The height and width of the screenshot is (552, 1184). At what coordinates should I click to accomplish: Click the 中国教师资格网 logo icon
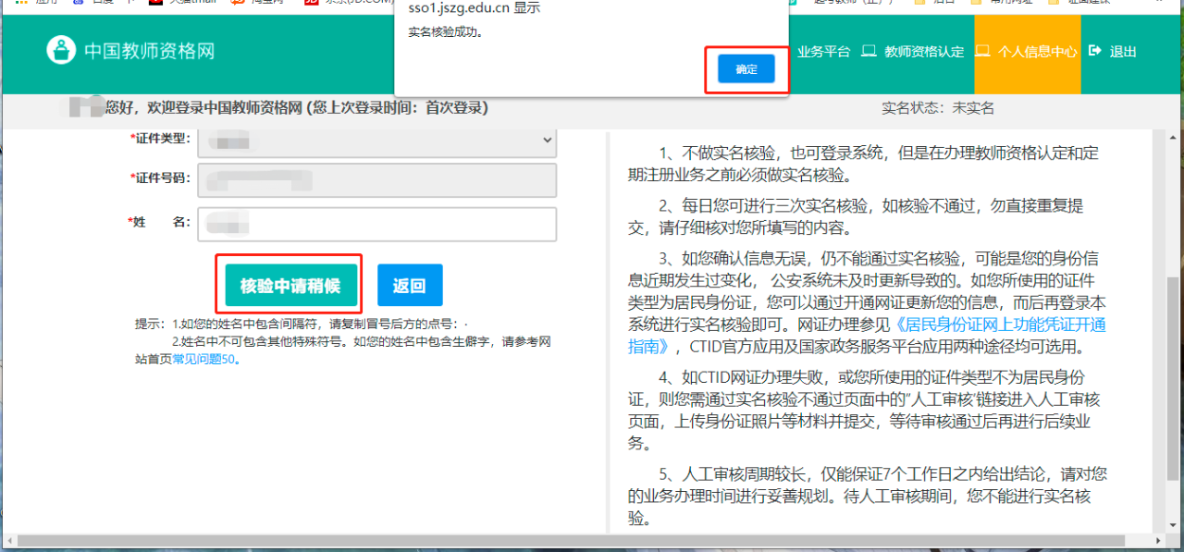pos(61,51)
